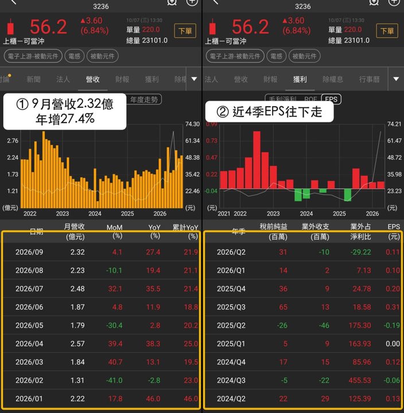Switch to the 獲利 tab in the left panel
The height and width of the screenshot is (413, 404).
(152, 79)
